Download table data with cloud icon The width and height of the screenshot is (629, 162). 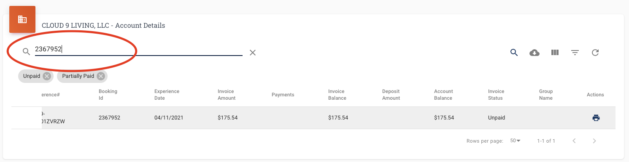pyautogui.click(x=535, y=53)
